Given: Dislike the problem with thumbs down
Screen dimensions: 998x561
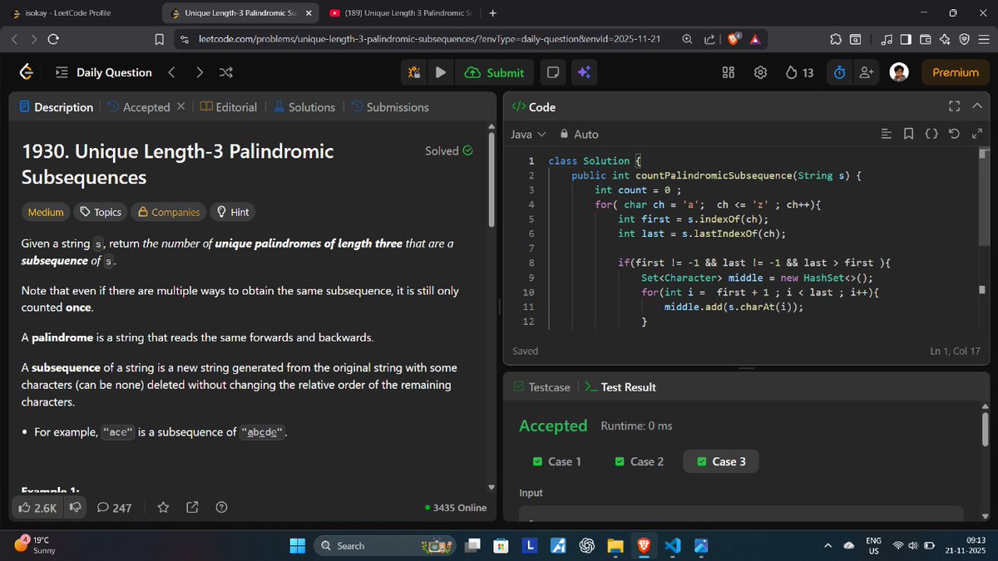Looking at the screenshot, I should [74, 507].
